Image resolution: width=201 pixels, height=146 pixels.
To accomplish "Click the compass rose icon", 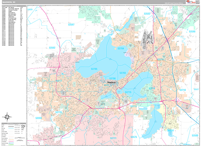I will click(6, 117).
